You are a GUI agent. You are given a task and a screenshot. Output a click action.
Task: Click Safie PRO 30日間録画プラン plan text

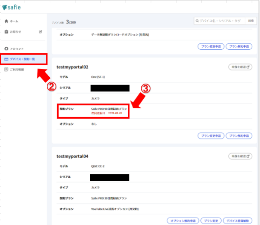[109, 198]
